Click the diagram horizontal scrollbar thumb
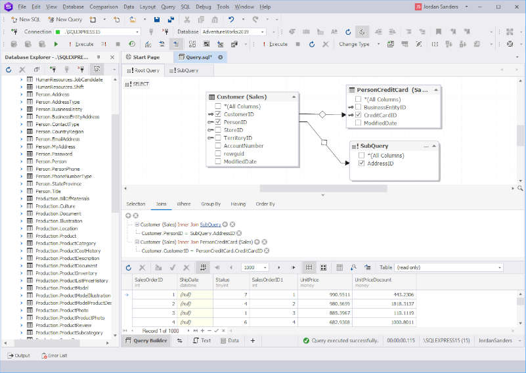 coord(323,188)
